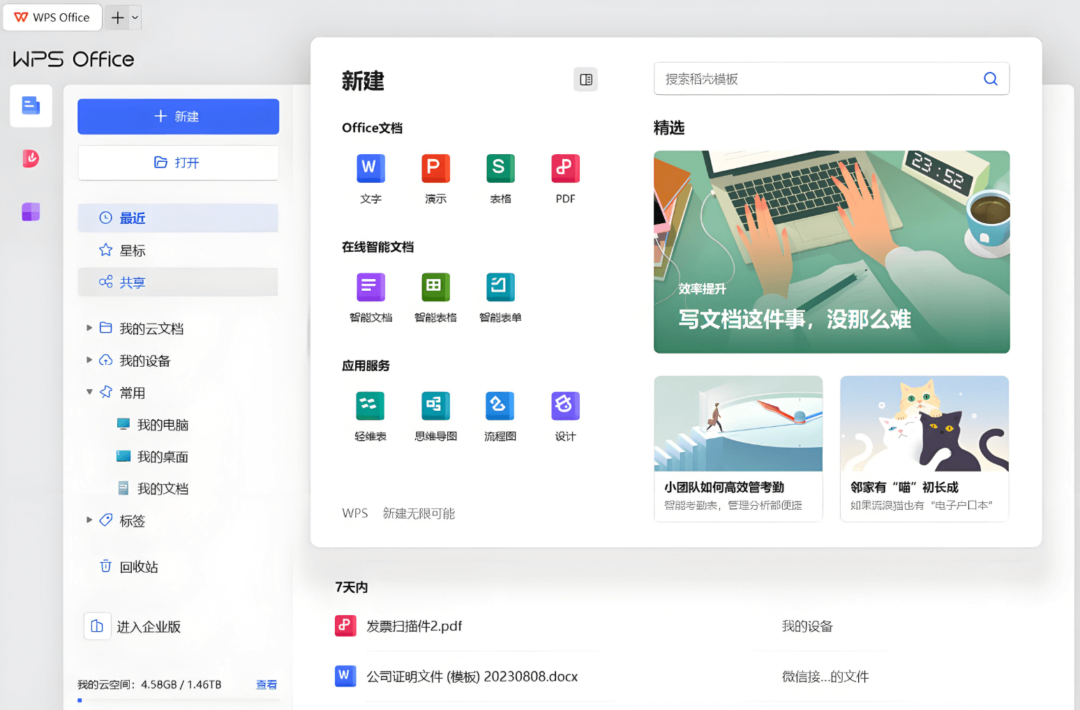
Task: Click the 查看 cloud storage link
Action: coord(266,684)
